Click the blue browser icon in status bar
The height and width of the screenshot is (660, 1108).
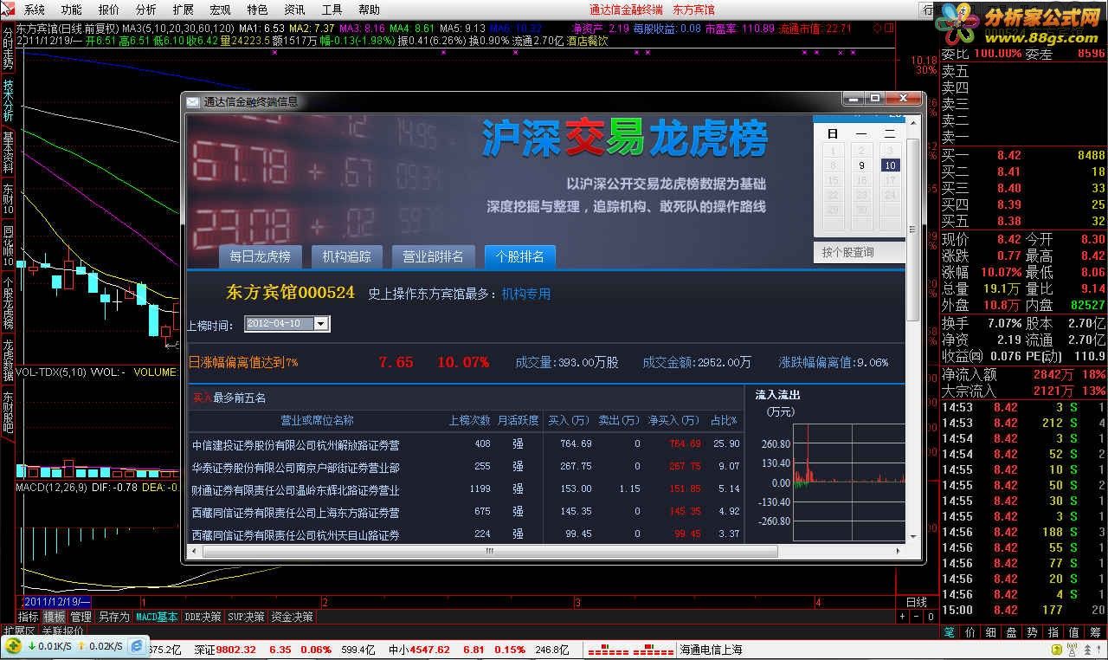pyautogui.click(x=137, y=646)
